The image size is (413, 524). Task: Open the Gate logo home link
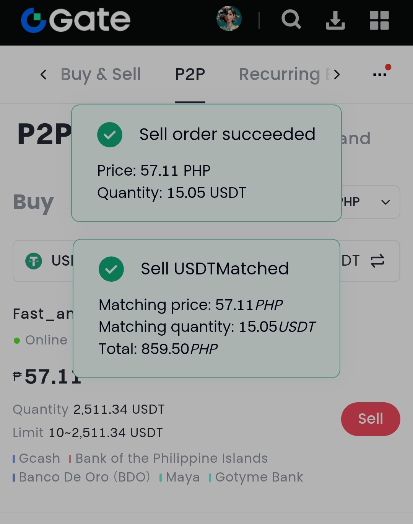(x=76, y=20)
